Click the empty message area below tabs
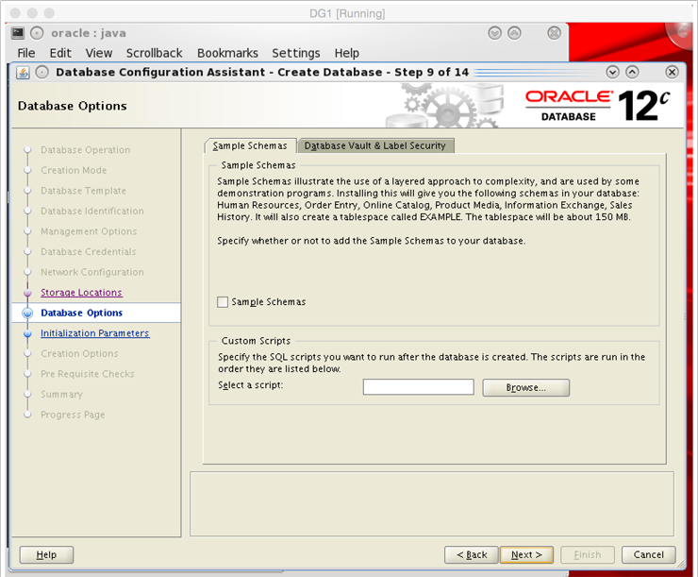The width and height of the screenshot is (698, 577). pyautogui.click(x=432, y=504)
